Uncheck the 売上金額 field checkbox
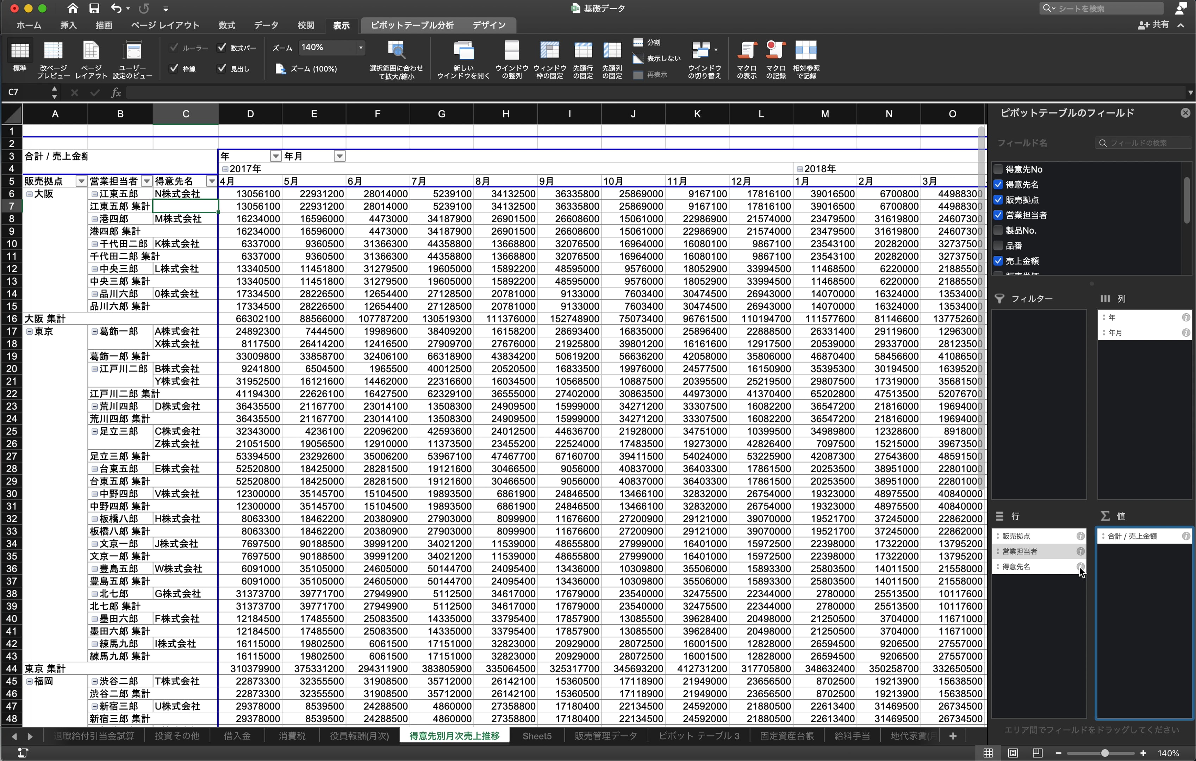This screenshot has height=761, width=1196. tap(998, 261)
